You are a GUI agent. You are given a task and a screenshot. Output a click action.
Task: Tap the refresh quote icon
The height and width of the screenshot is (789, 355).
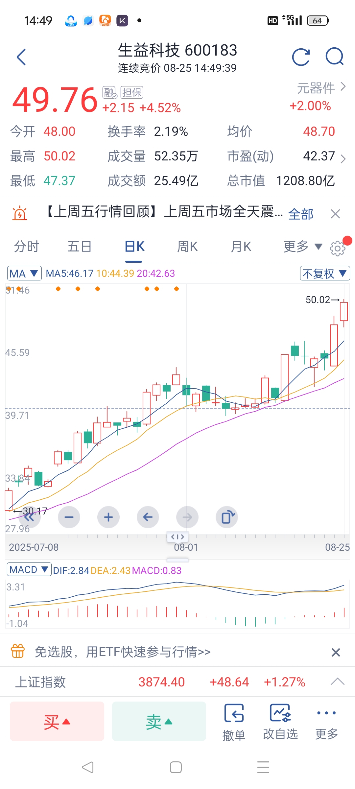(x=301, y=57)
